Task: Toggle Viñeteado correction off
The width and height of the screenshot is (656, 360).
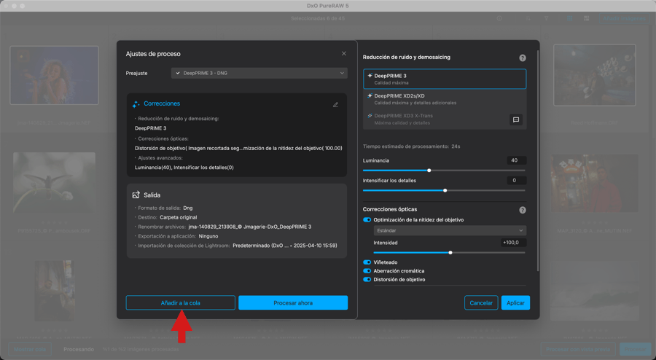Action: tap(367, 262)
